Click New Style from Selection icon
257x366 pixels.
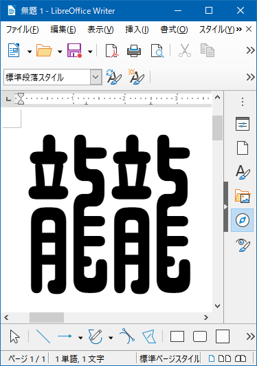coord(137,76)
